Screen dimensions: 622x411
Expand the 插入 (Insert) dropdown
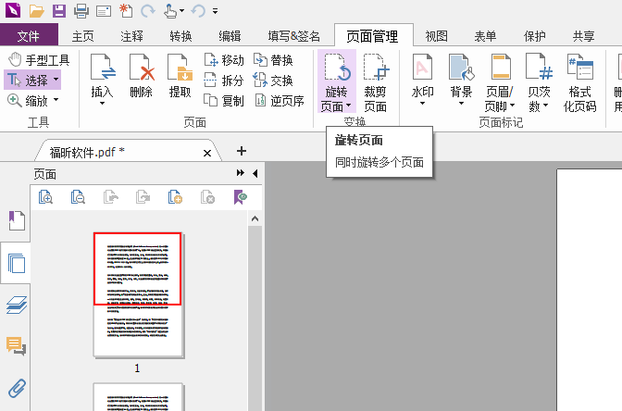[102, 102]
